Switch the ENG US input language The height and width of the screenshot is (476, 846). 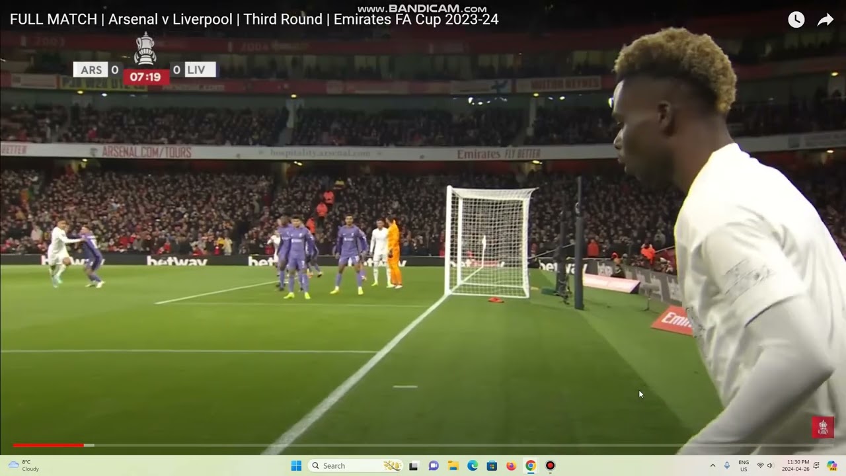(x=744, y=465)
